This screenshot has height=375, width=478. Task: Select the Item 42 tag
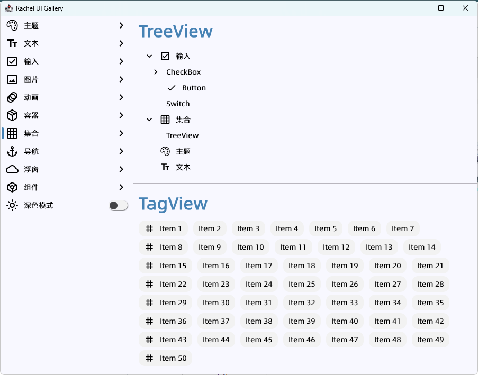coord(430,321)
